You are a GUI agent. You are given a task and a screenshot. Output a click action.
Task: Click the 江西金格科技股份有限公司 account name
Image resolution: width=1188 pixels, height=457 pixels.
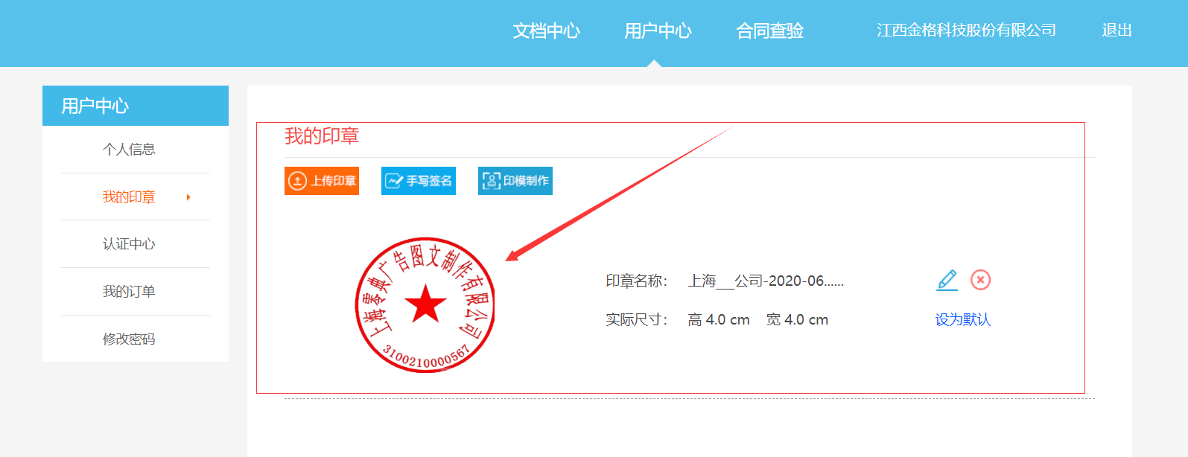(x=966, y=31)
